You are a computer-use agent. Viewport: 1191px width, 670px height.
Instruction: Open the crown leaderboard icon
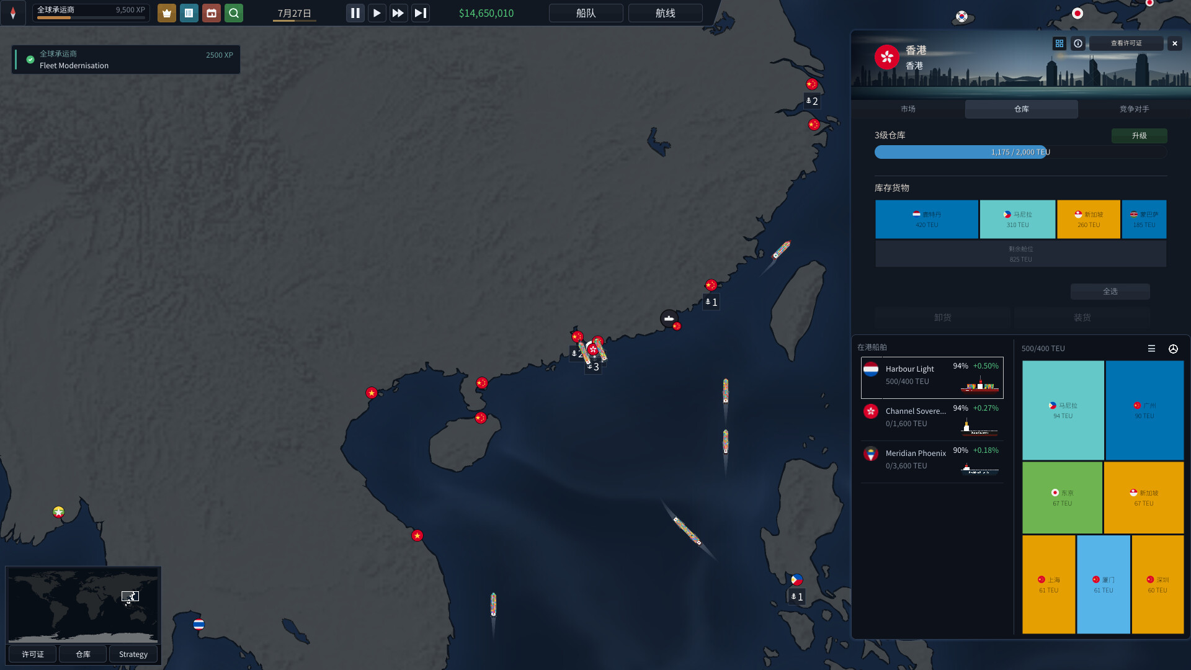coord(166,13)
